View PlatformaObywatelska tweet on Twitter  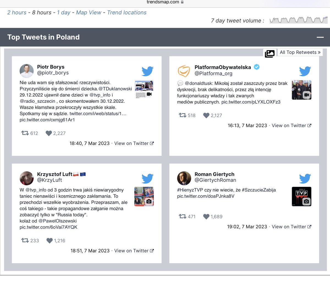click(x=291, y=126)
